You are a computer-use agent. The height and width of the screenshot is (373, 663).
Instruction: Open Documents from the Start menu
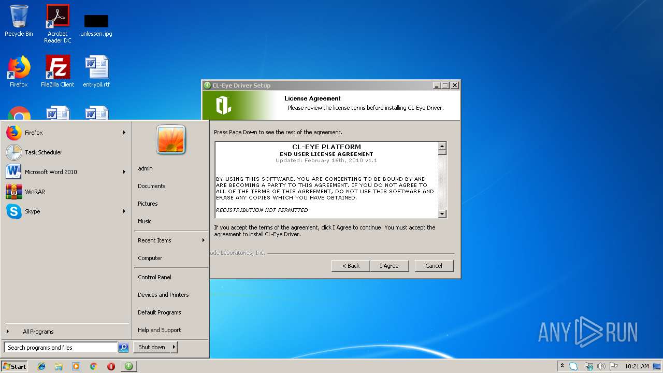coord(152,186)
